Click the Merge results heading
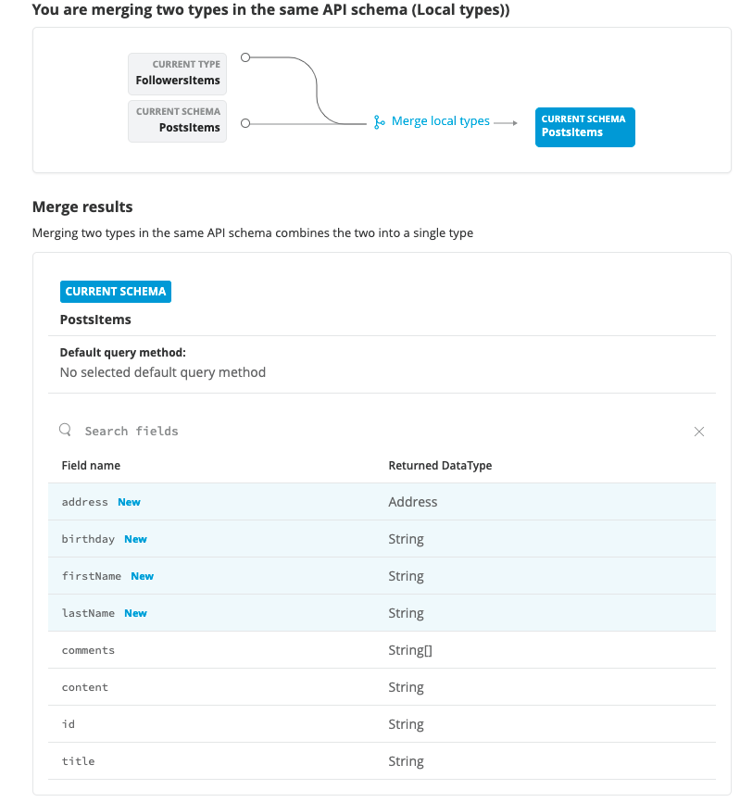740x802 pixels. 82,207
